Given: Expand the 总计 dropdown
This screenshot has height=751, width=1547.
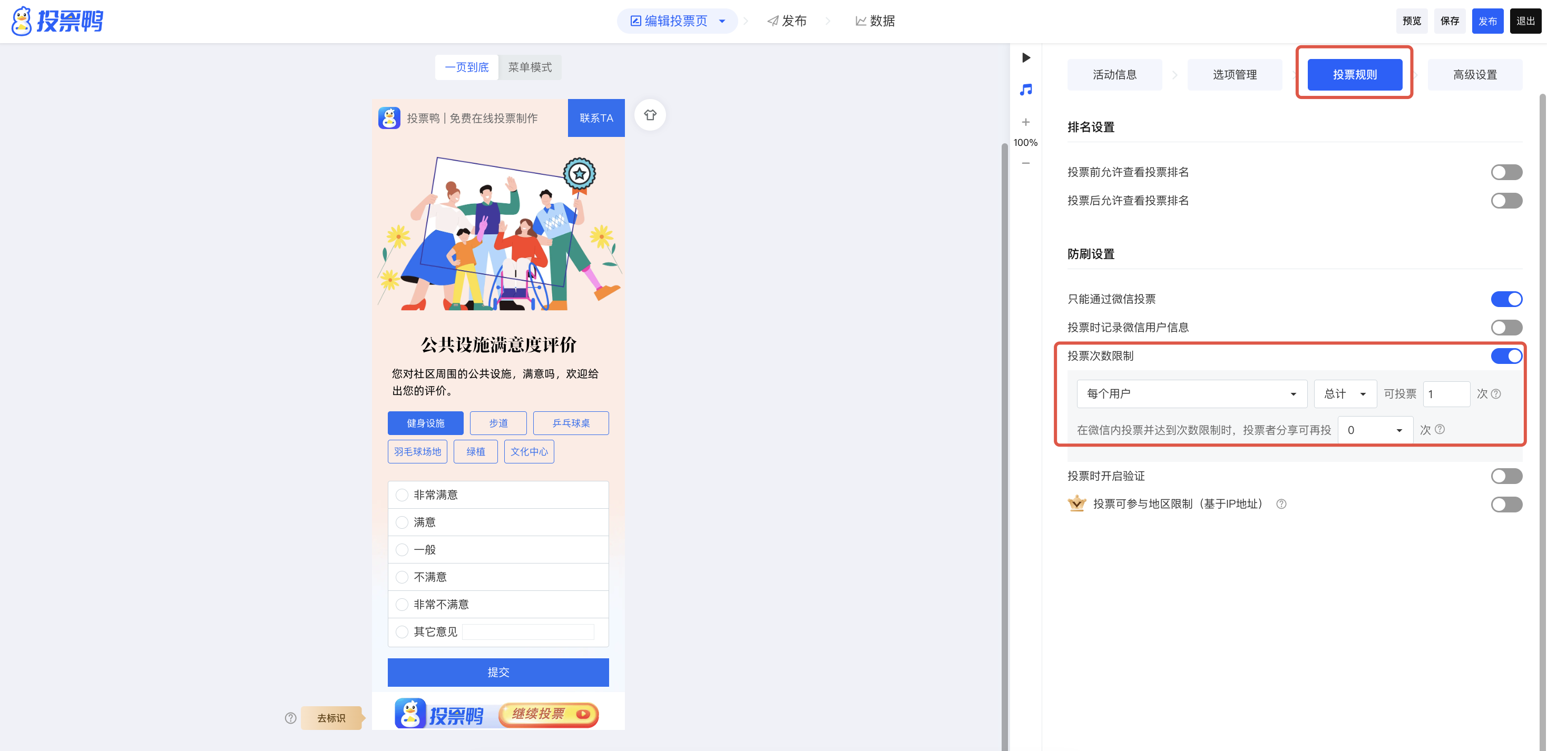Looking at the screenshot, I should 1345,394.
